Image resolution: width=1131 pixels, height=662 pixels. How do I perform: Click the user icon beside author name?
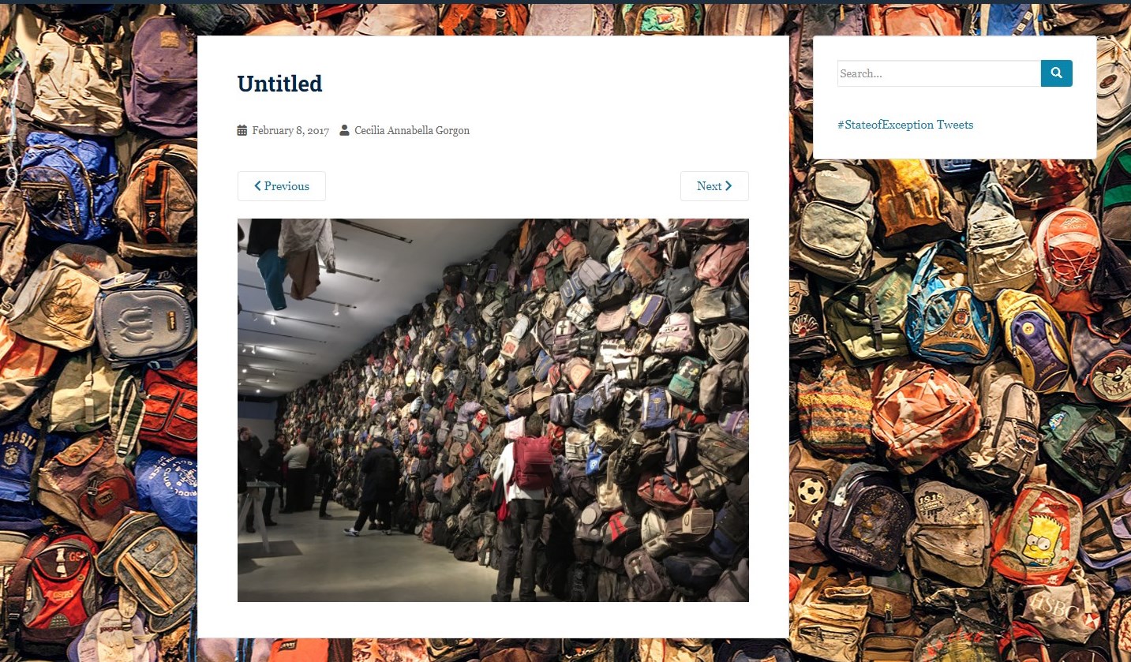(x=345, y=130)
